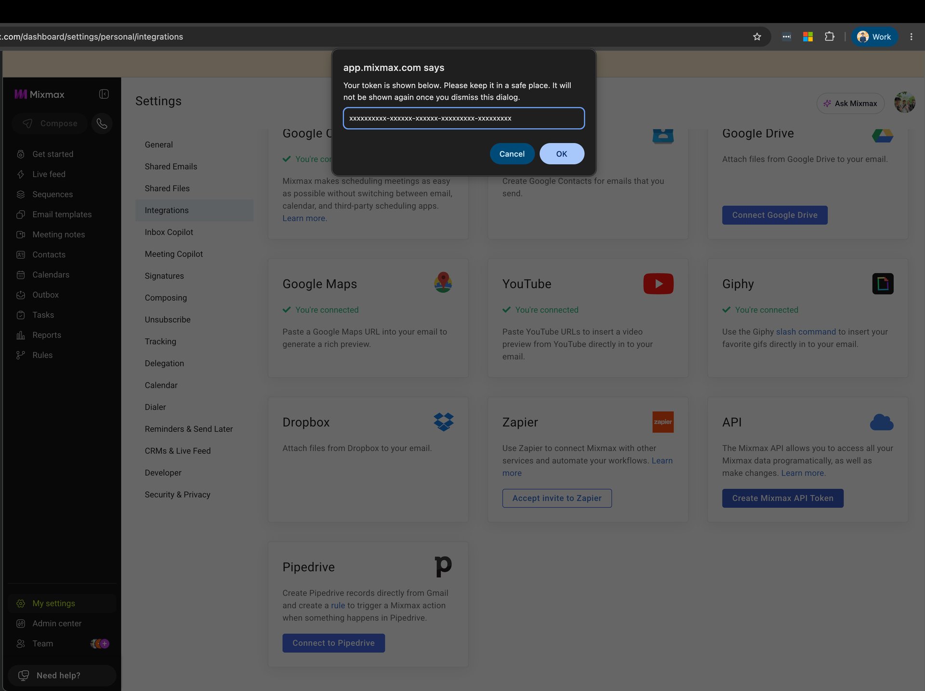Click the Admin center icon
The image size is (925, 691).
[x=21, y=624]
